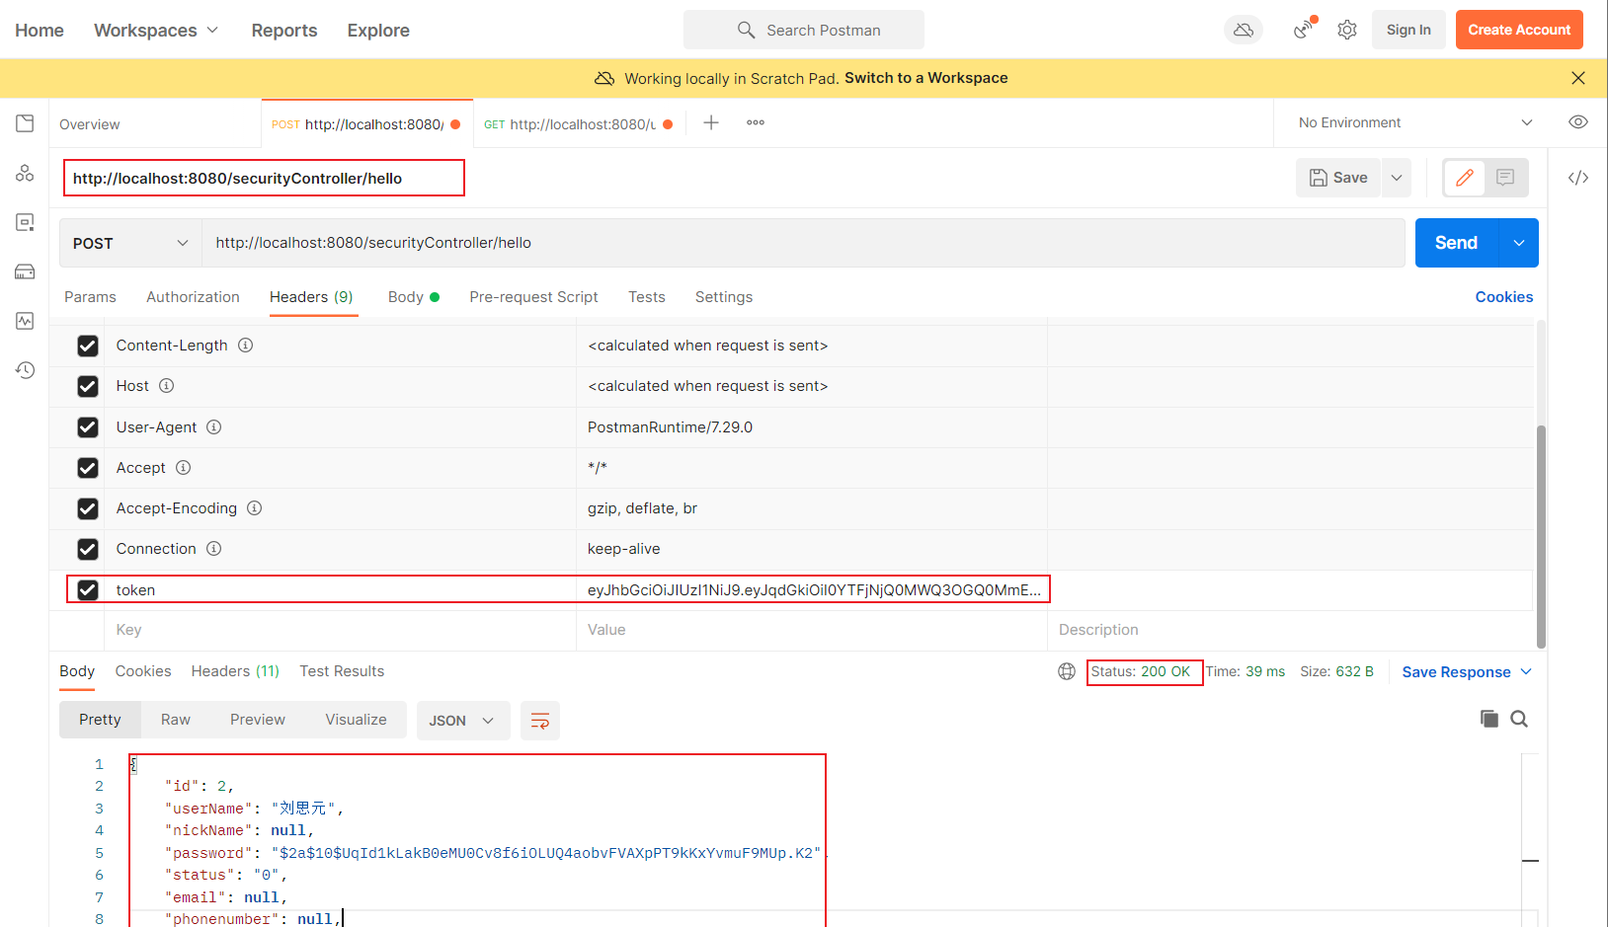This screenshot has height=927, width=1608.
Task: Show info for Connection header
Action: point(214,548)
